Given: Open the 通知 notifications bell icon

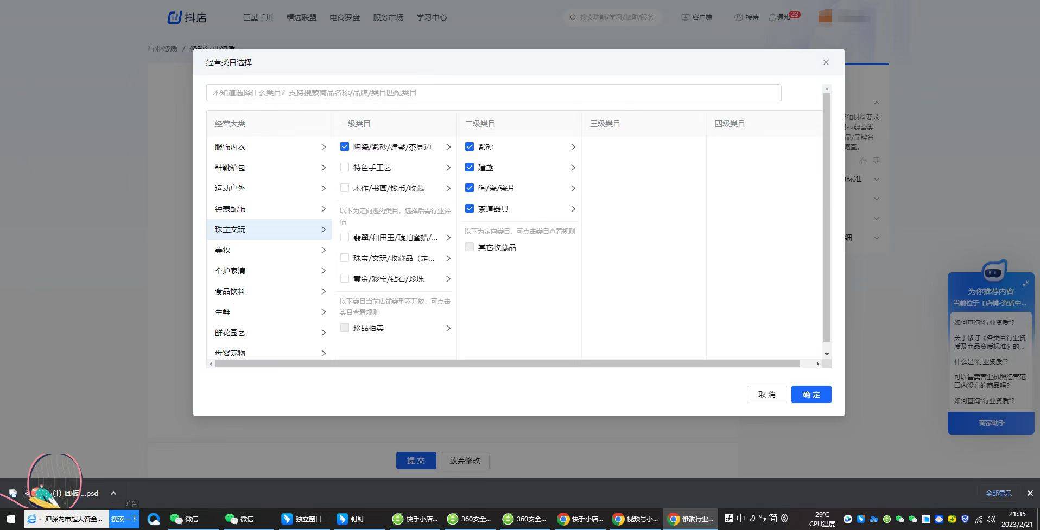Looking at the screenshot, I should 772,17.
